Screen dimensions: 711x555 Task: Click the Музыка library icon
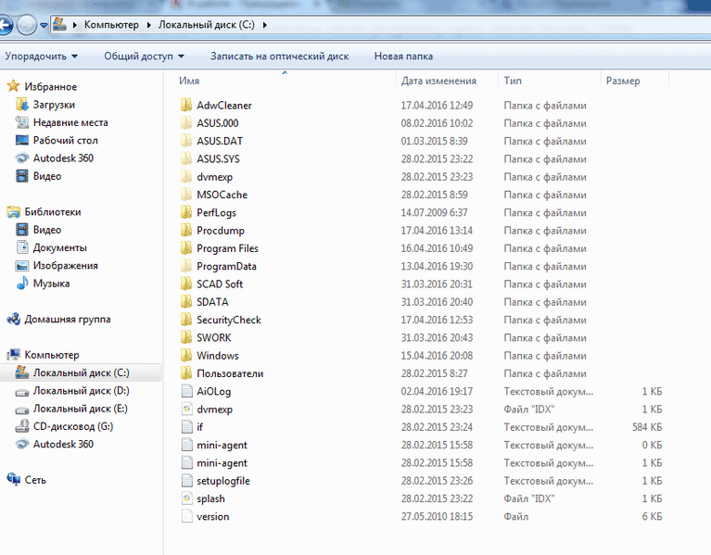[21, 284]
